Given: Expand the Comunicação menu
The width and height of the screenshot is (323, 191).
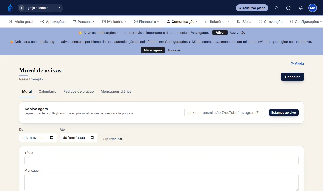Looking at the screenshot, I should pos(182,22).
